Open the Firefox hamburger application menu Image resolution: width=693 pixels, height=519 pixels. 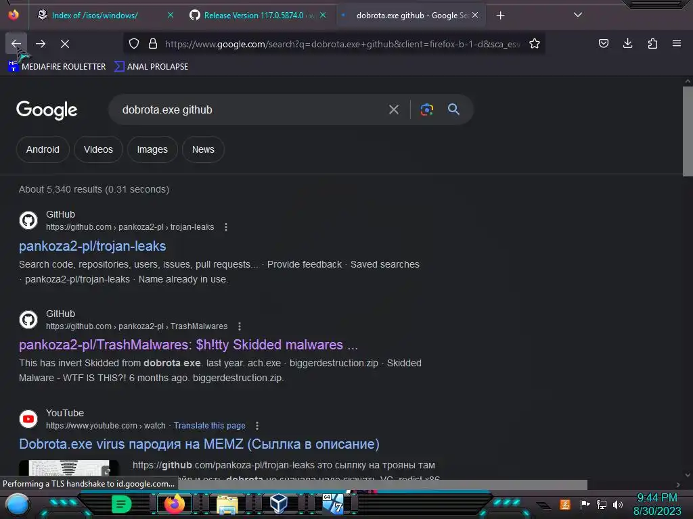tap(676, 43)
